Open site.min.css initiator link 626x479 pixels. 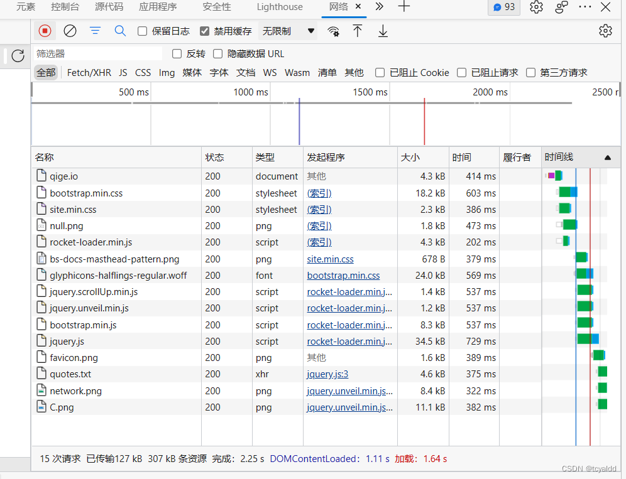330,259
